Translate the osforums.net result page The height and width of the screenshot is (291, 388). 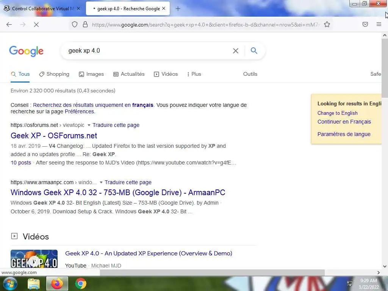click(x=116, y=125)
